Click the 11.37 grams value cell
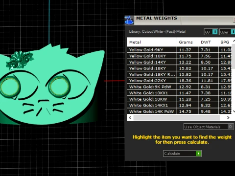 click(x=188, y=50)
